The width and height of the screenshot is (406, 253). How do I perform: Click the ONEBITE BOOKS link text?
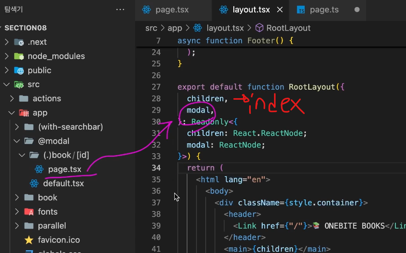click(x=354, y=226)
